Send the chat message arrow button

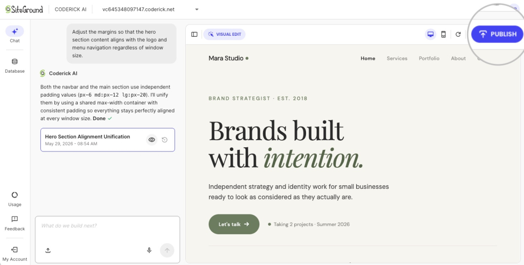(167, 250)
